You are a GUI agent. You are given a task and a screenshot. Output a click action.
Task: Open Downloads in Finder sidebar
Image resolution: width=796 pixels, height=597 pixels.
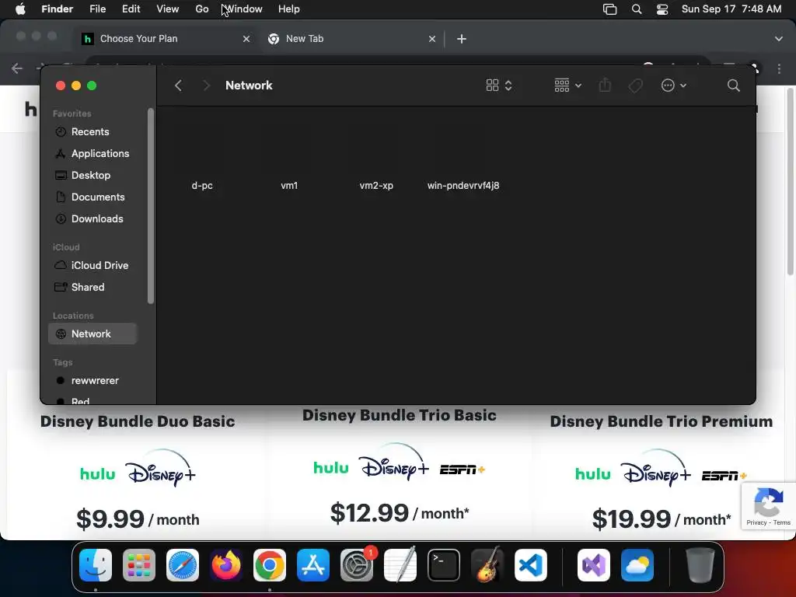tap(92, 218)
